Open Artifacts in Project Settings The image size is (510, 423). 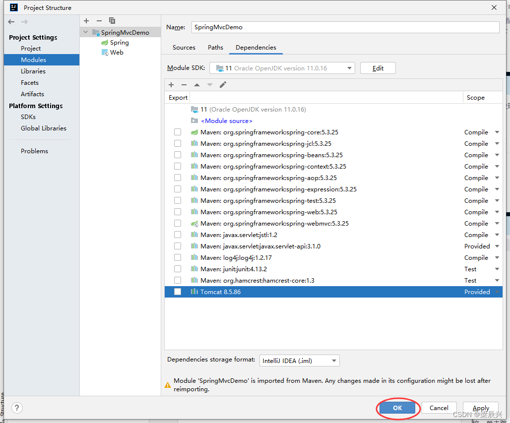pyautogui.click(x=32, y=94)
